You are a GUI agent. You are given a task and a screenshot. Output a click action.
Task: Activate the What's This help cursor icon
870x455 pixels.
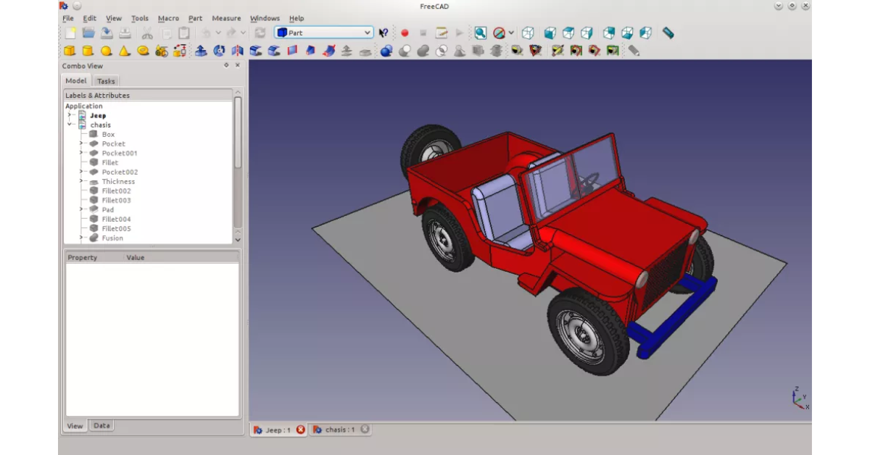[x=384, y=33]
